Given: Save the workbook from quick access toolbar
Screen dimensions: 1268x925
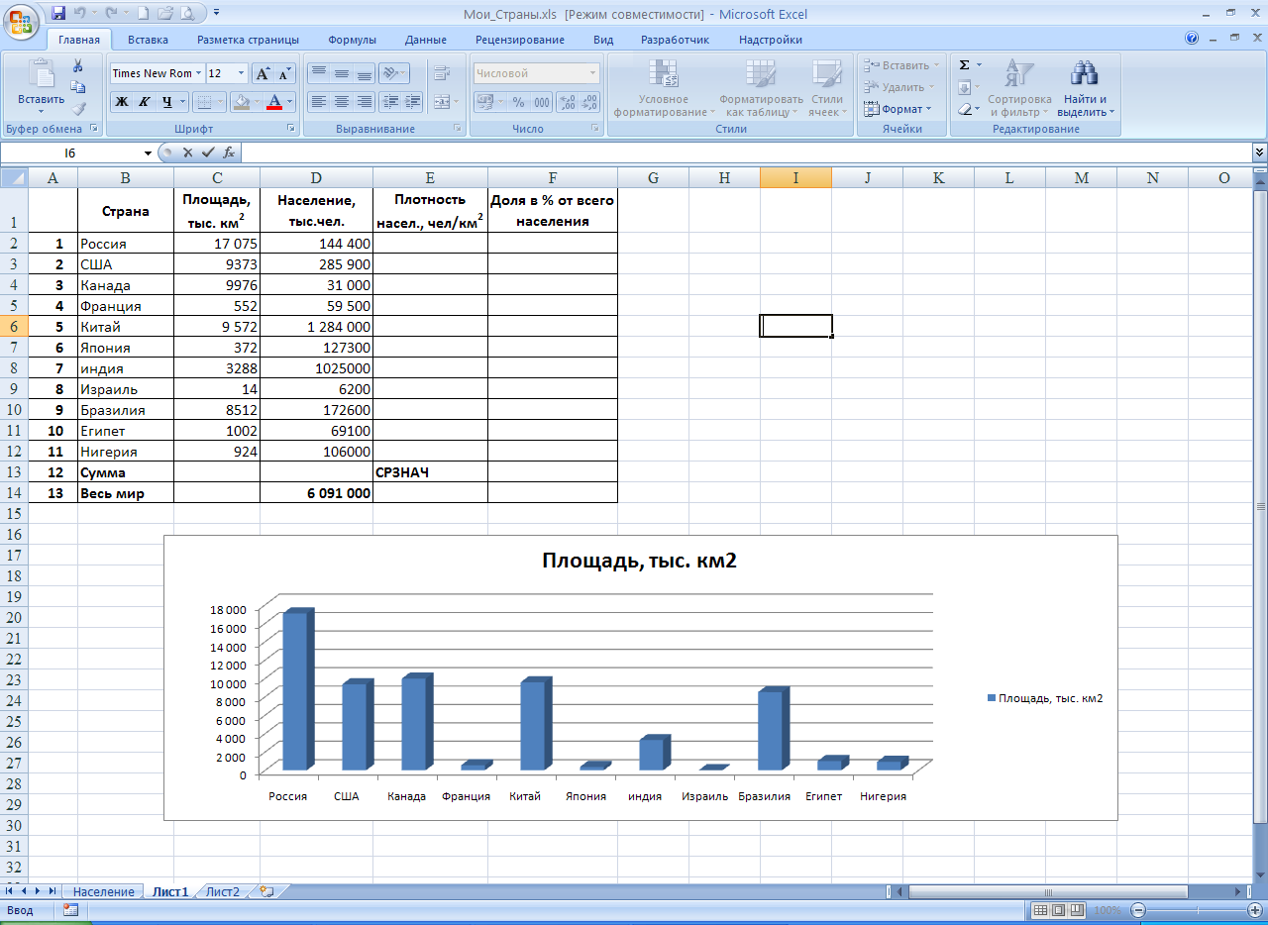Looking at the screenshot, I should [57, 13].
